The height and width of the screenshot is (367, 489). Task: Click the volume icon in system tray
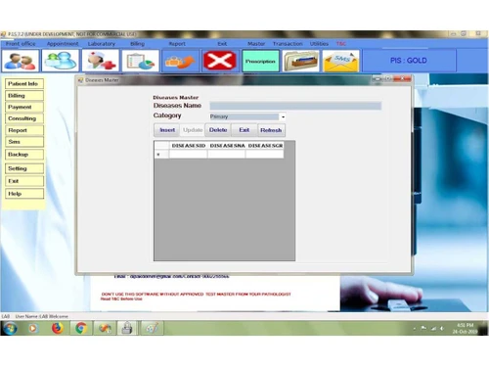(442, 328)
